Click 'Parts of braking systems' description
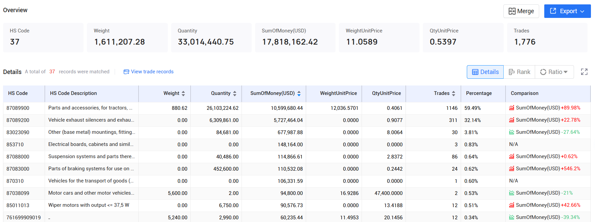This screenshot has width=595, height=222. tap(91, 169)
